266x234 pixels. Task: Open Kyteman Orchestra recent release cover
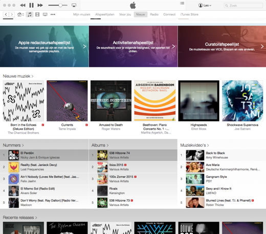pos(67,228)
